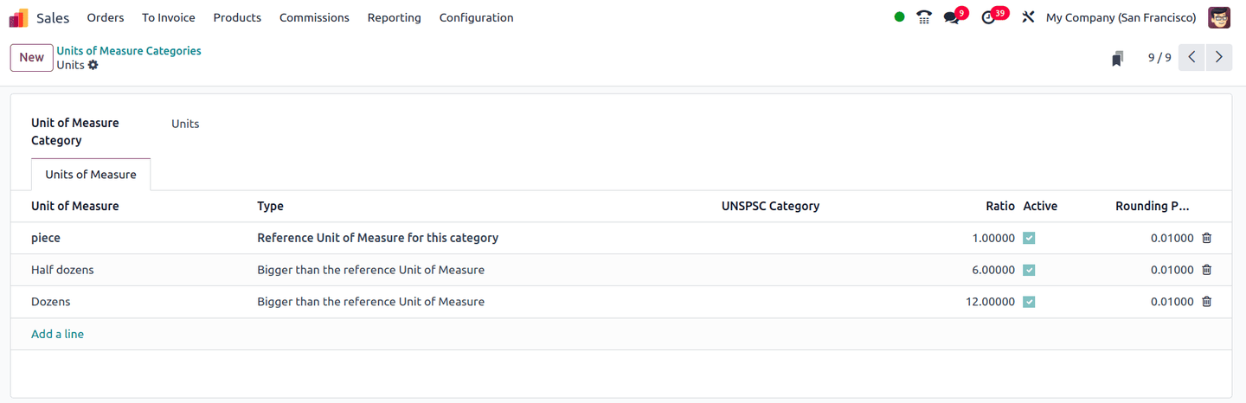1246x403 pixels.
Task: Open the company switcher dropdown
Action: (1121, 17)
